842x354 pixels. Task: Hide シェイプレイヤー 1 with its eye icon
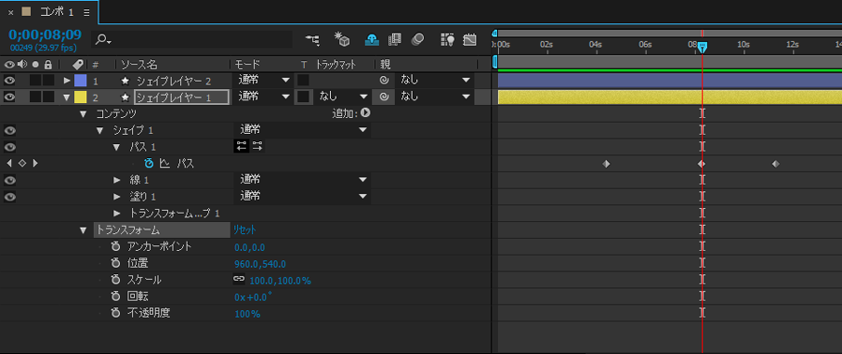[9, 97]
